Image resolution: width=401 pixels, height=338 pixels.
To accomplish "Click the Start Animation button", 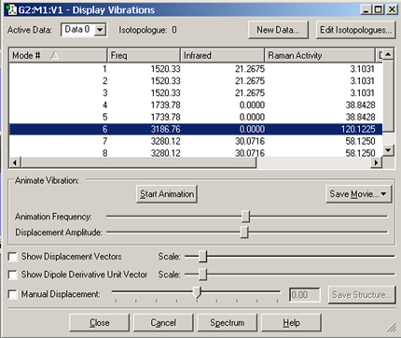I will pos(167,194).
